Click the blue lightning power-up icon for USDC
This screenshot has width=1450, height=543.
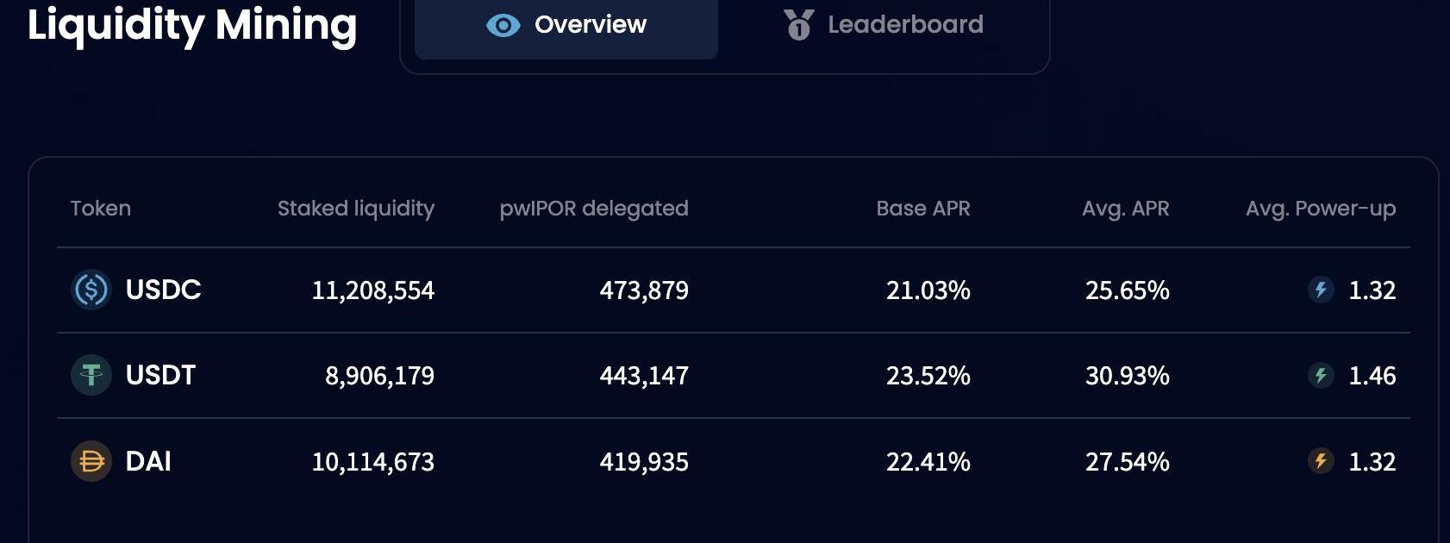(x=1320, y=290)
